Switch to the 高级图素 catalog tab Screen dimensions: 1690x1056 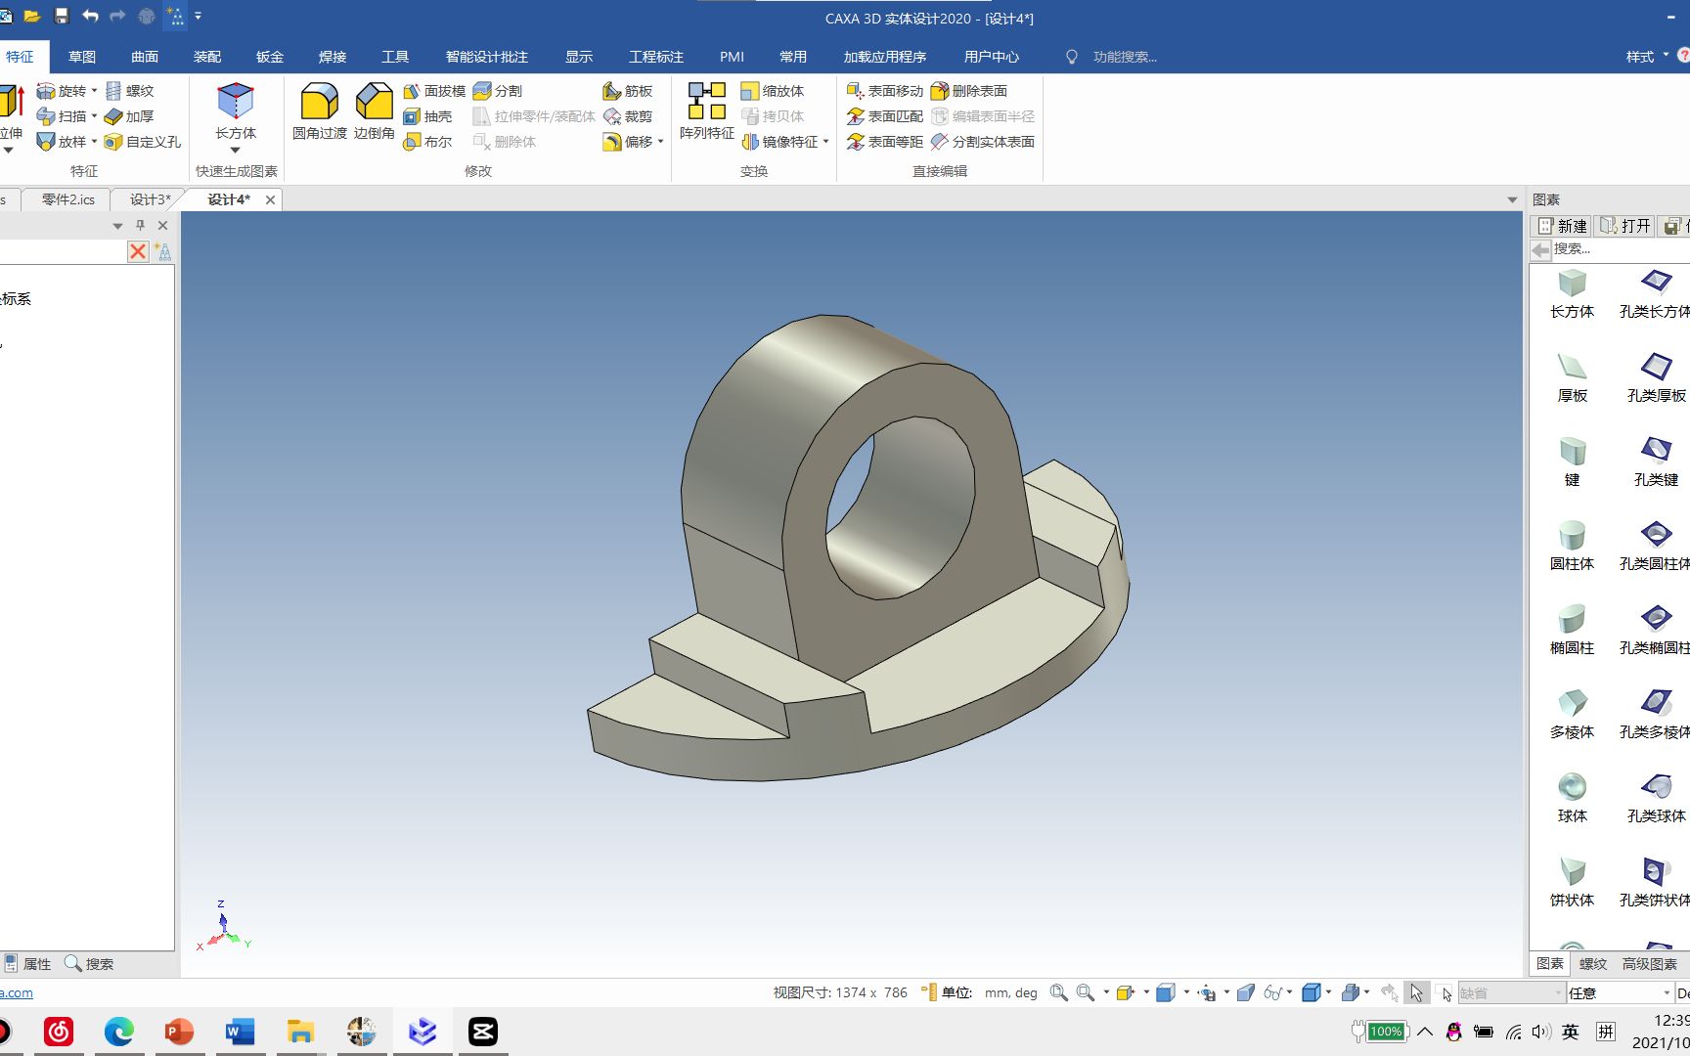click(x=1649, y=964)
